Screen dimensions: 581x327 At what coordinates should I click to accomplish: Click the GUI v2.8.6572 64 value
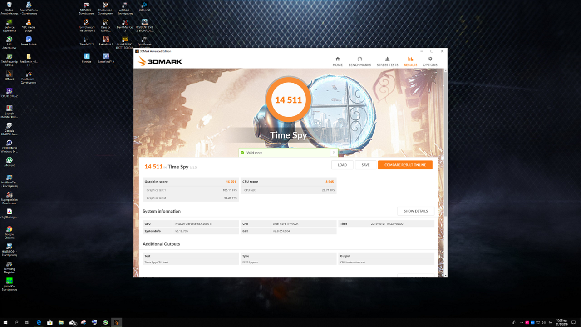[x=281, y=231]
